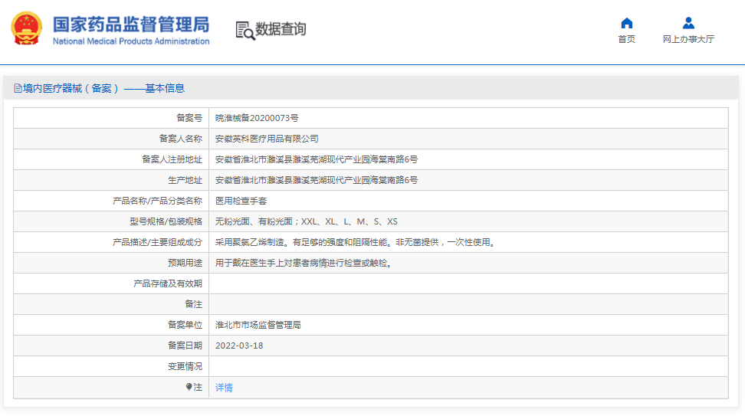The height and width of the screenshot is (416, 745).
Task: Click the 国家药品监督管理局 title text
Action: pyautogui.click(x=130, y=24)
